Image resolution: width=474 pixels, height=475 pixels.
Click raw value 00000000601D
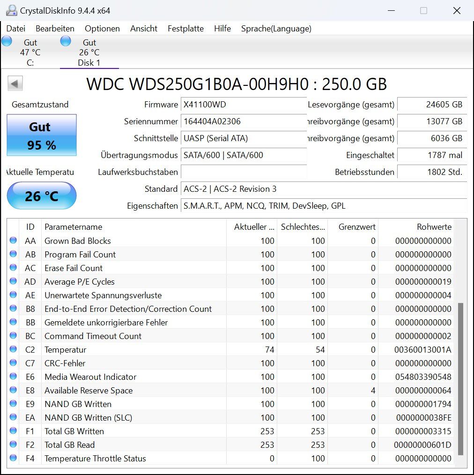(x=422, y=445)
